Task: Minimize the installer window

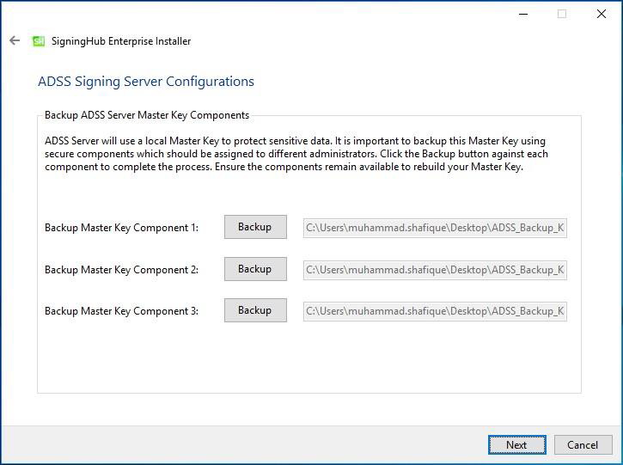Action: 523,15
